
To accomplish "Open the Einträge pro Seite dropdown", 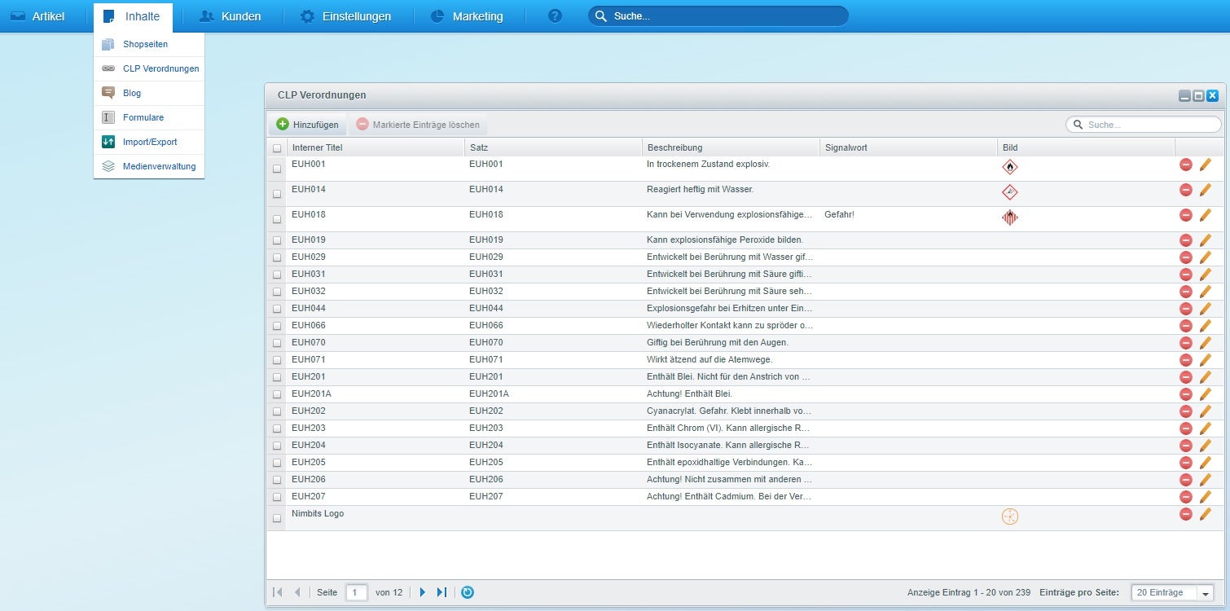I will [x=1206, y=593].
